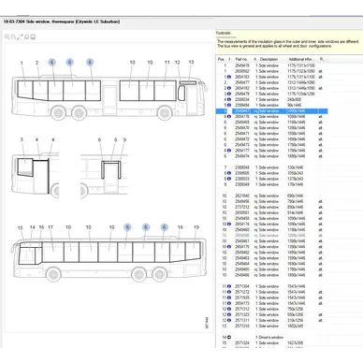Sort list by Part no. column header
The height and width of the screenshot is (363, 363).
click(241, 59)
